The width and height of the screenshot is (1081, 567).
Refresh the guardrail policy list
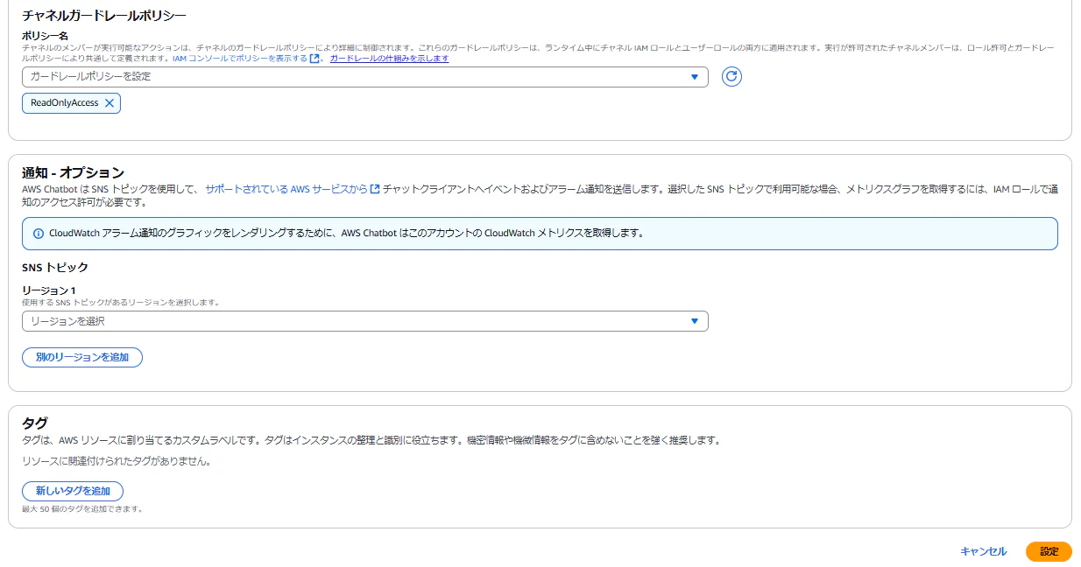point(731,77)
